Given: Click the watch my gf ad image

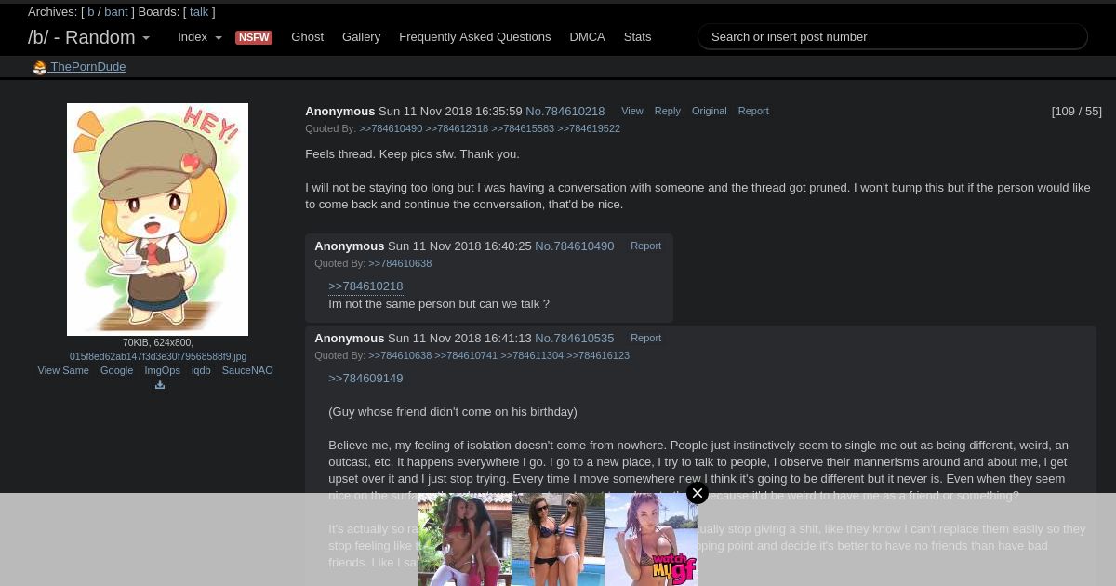Looking at the screenshot, I should click(651, 539).
